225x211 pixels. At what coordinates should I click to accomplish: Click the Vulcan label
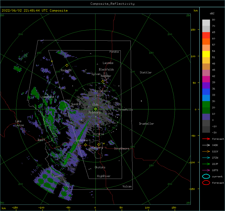click(x=127, y=186)
